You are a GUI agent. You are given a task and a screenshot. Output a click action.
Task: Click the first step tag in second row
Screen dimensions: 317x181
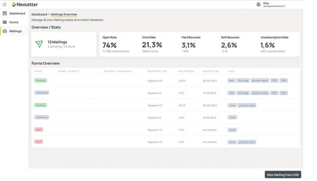point(243,93)
